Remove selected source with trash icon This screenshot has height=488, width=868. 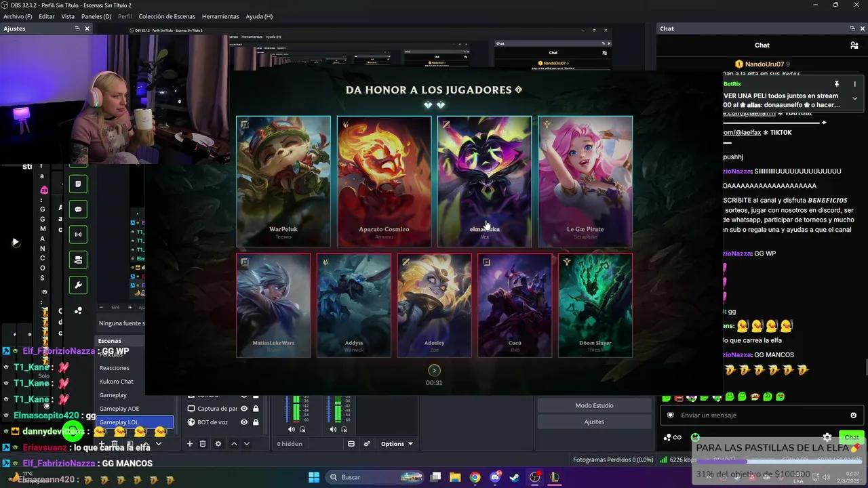[x=202, y=444]
